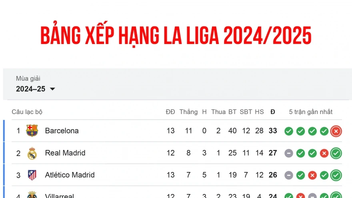352x198 pixels.
Task: Open the Barcelona team link
Action: coord(62,131)
